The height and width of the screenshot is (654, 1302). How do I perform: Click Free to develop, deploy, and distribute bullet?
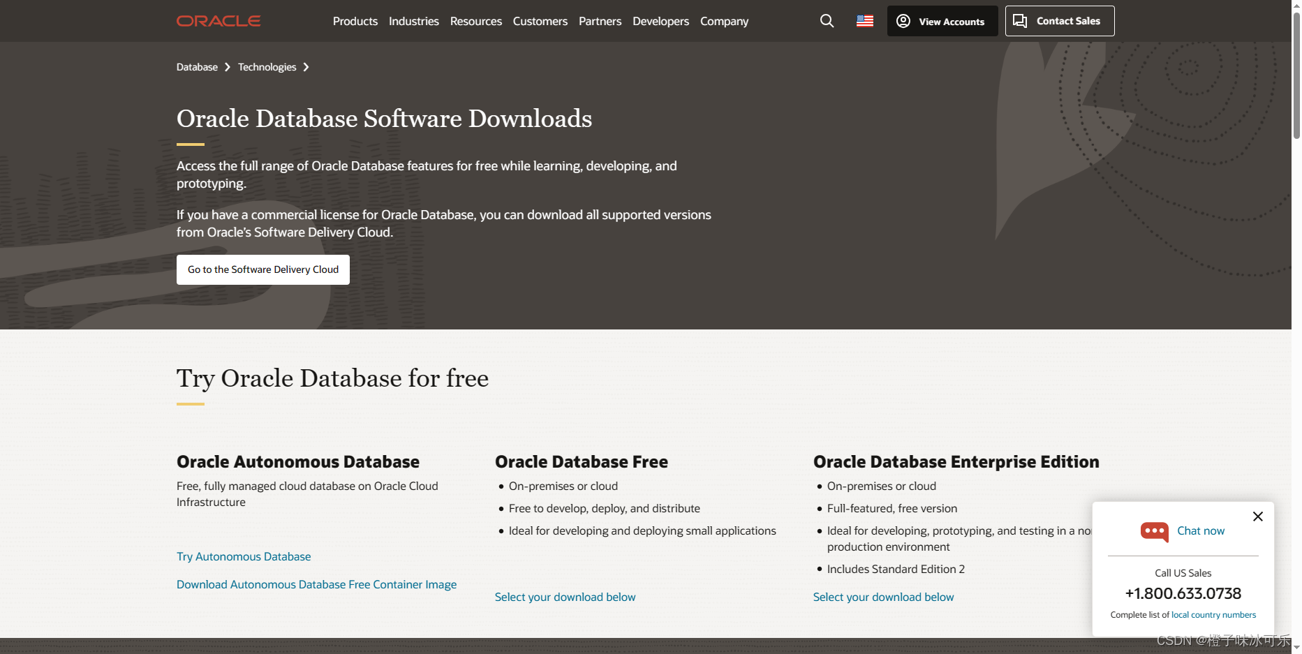coord(605,508)
